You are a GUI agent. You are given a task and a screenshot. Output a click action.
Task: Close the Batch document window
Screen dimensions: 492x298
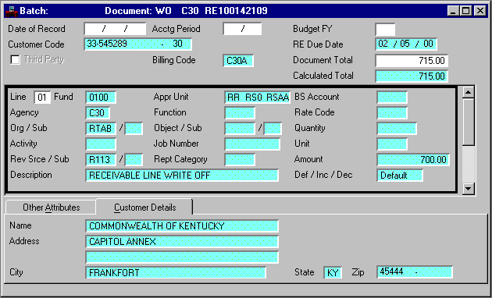click(480, 11)
